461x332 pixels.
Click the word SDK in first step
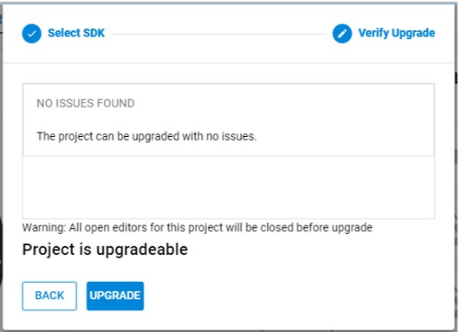[x=94, y=33]
